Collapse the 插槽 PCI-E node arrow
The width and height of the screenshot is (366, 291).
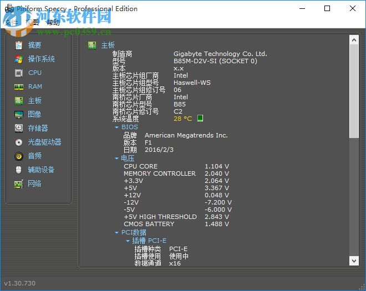pyautogui.click(x=128, y=241)
